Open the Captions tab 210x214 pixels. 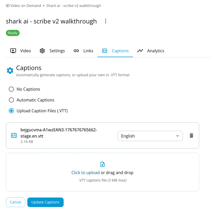point(115,51)
